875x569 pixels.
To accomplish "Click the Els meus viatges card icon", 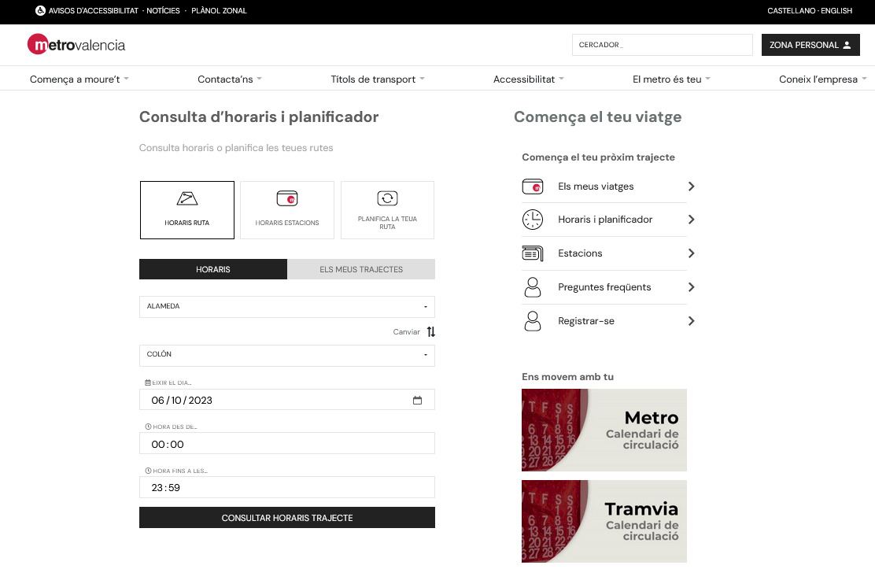I will click(x=533, y=187).
